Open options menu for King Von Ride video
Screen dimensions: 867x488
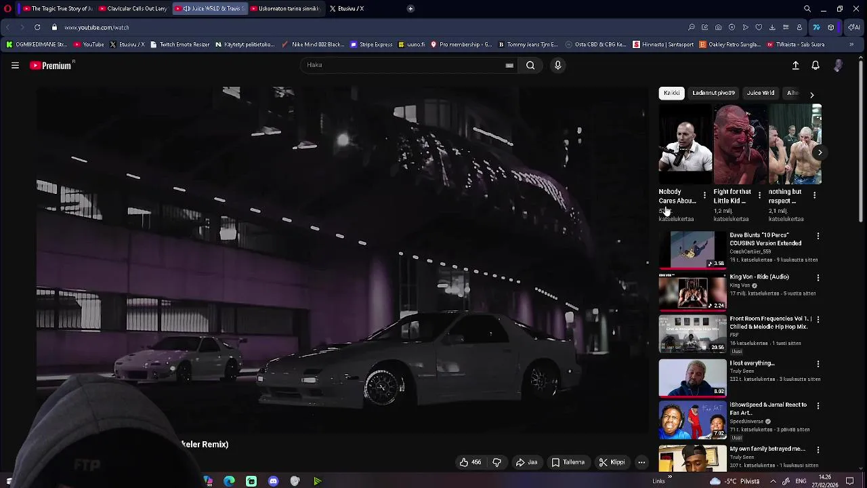[818, 278]
